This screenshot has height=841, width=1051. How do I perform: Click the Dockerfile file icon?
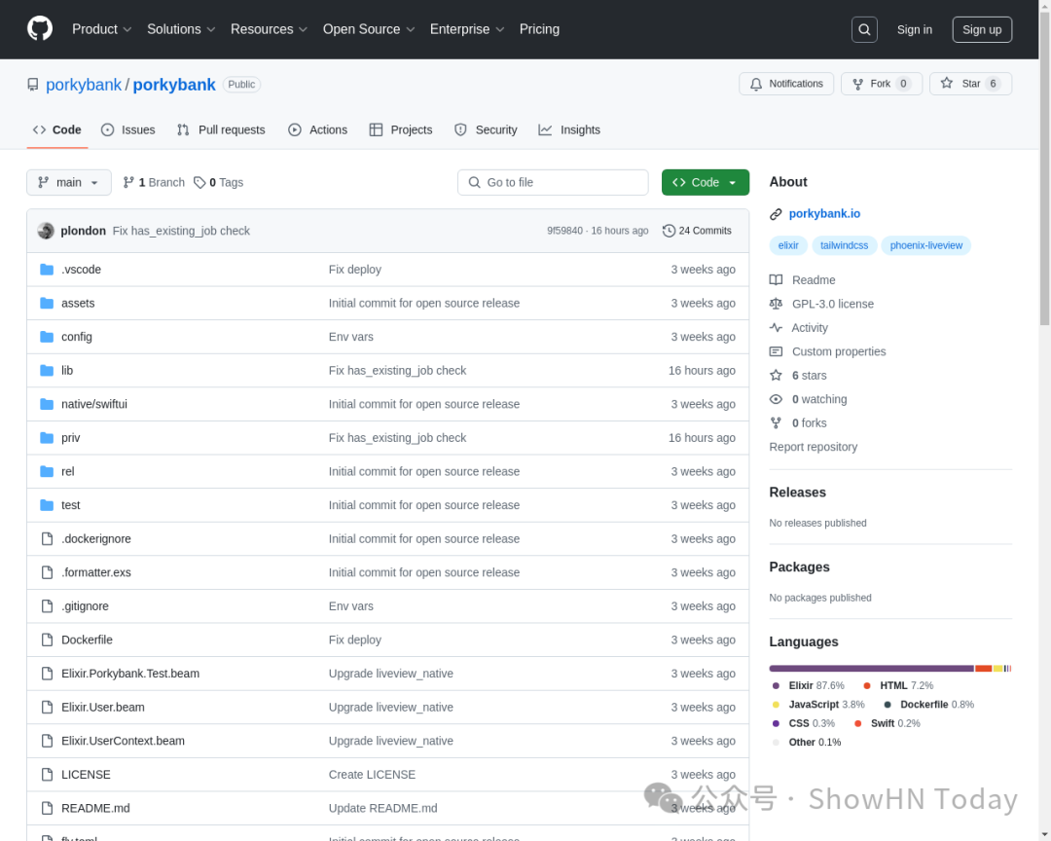coord(47,640)
